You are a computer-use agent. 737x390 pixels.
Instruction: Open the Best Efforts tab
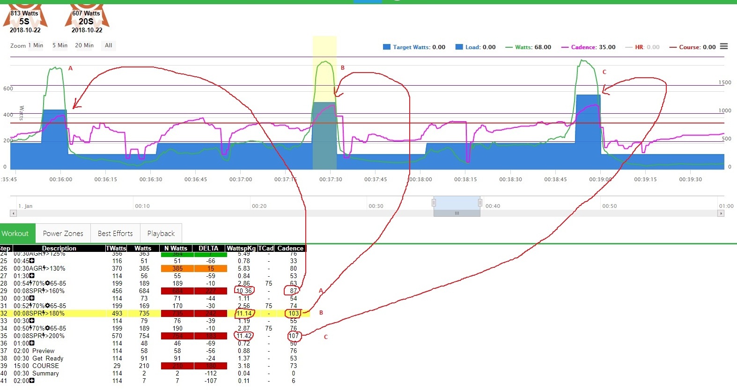115,234
